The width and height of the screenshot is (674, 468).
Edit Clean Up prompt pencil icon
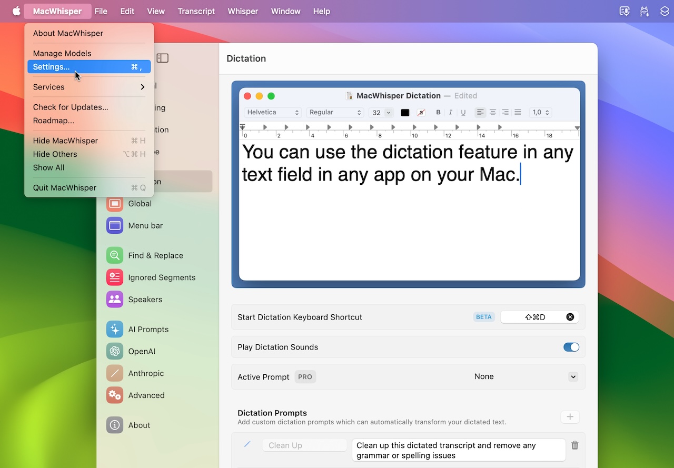[x=247, y=444]
